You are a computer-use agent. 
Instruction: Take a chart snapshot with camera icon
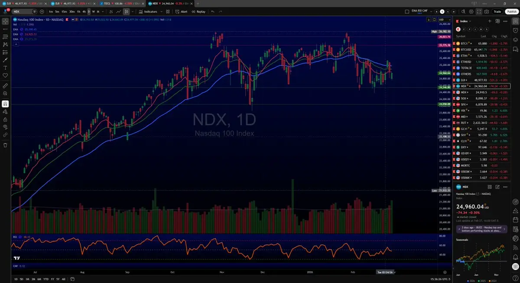pyautogui.click(x=487, y=12)
